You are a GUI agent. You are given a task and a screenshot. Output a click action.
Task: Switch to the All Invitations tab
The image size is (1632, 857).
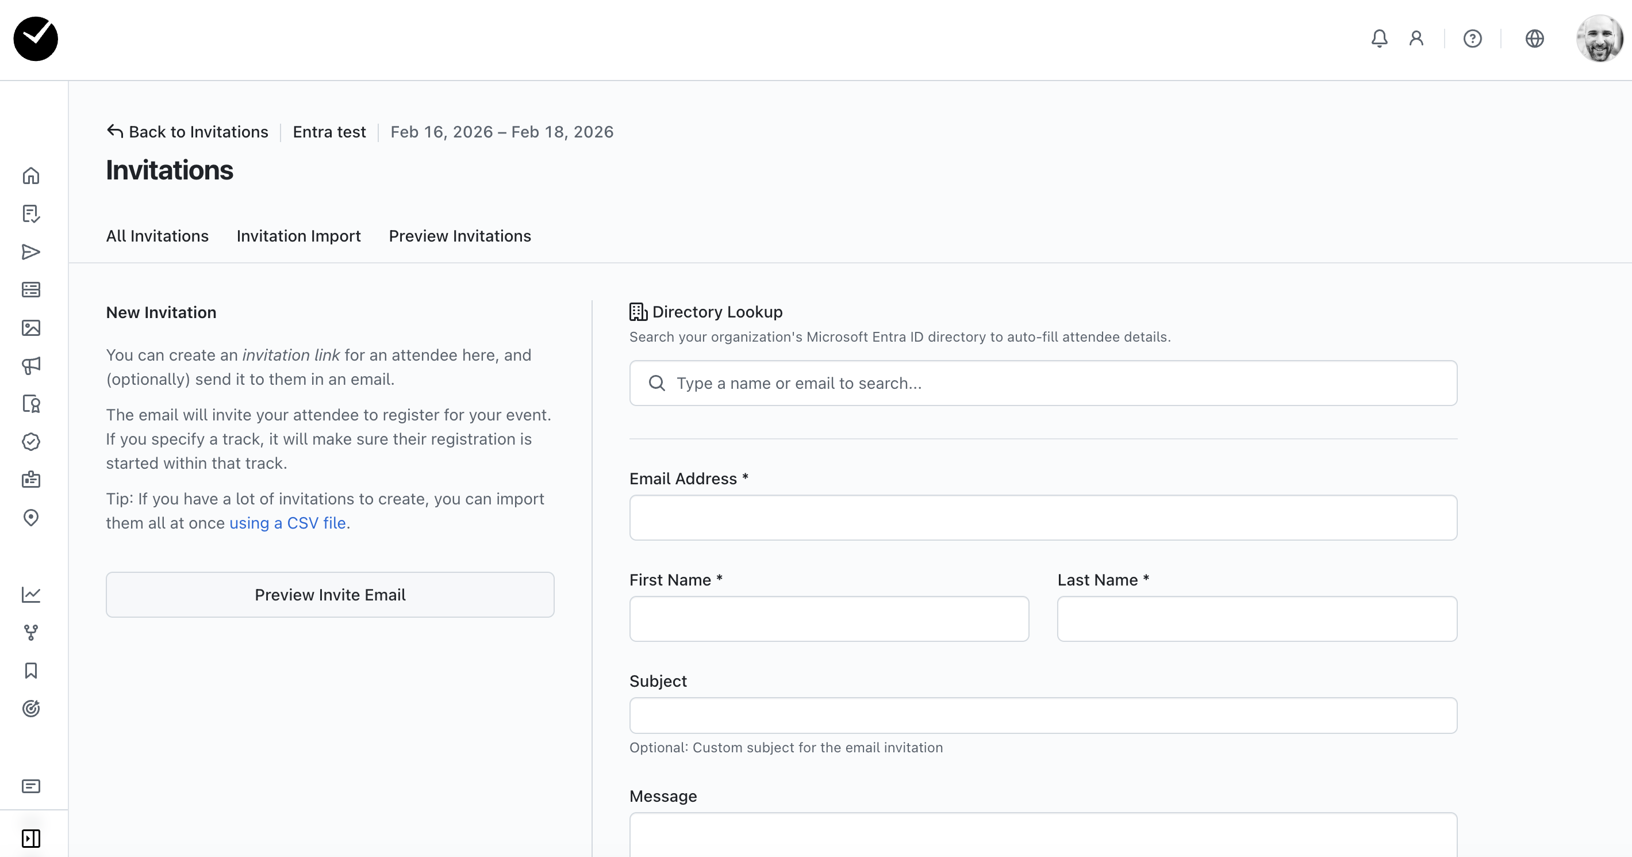click(157, 236)
